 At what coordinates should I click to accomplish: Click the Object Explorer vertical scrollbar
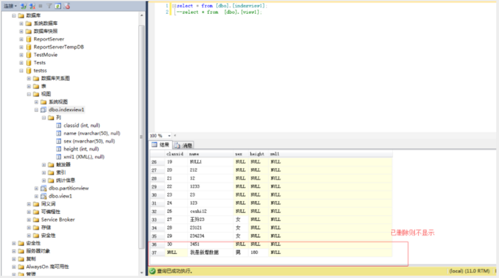coord(142,136)
